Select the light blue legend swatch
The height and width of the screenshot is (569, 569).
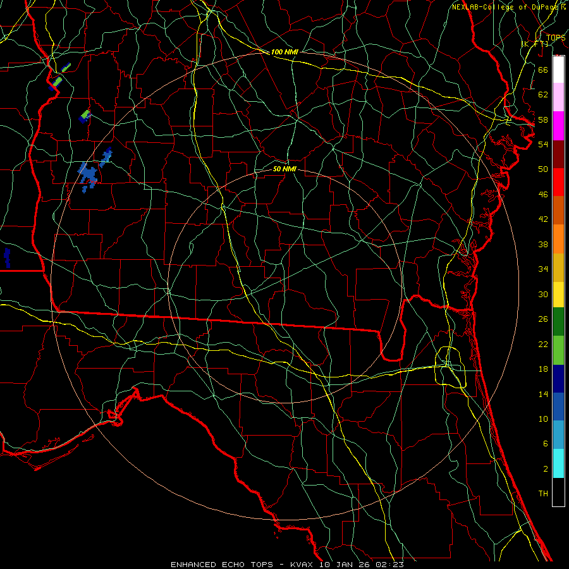pos(558,435)
